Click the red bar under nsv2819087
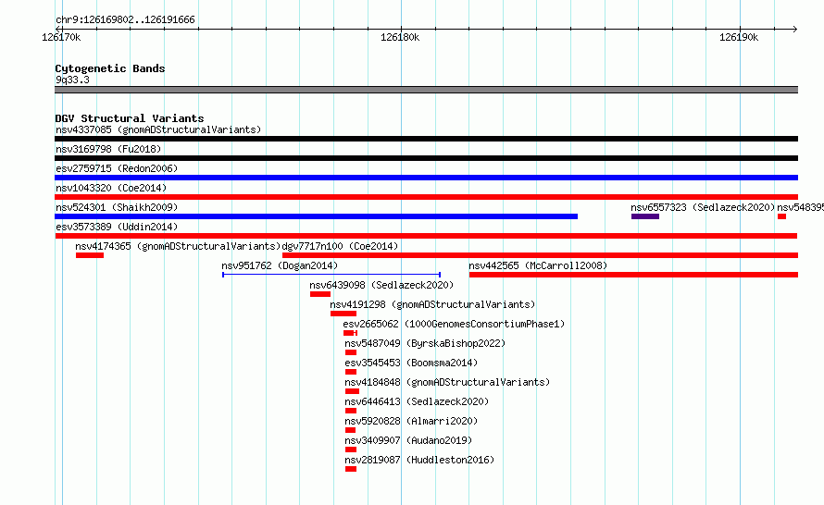 (351, 469)
